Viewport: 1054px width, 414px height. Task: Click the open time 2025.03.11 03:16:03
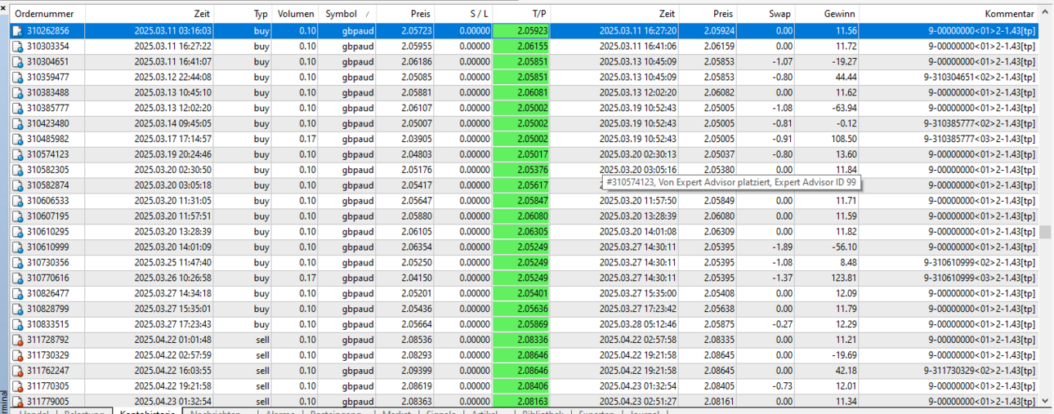pos(172,31)
